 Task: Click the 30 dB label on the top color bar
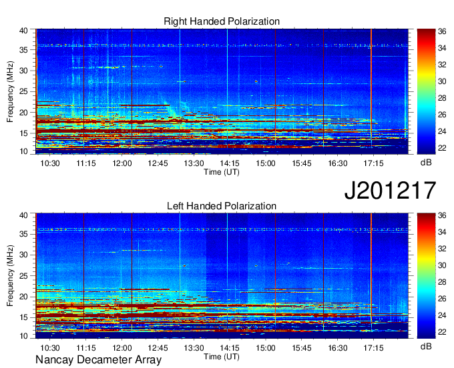[x=442, y=81]
